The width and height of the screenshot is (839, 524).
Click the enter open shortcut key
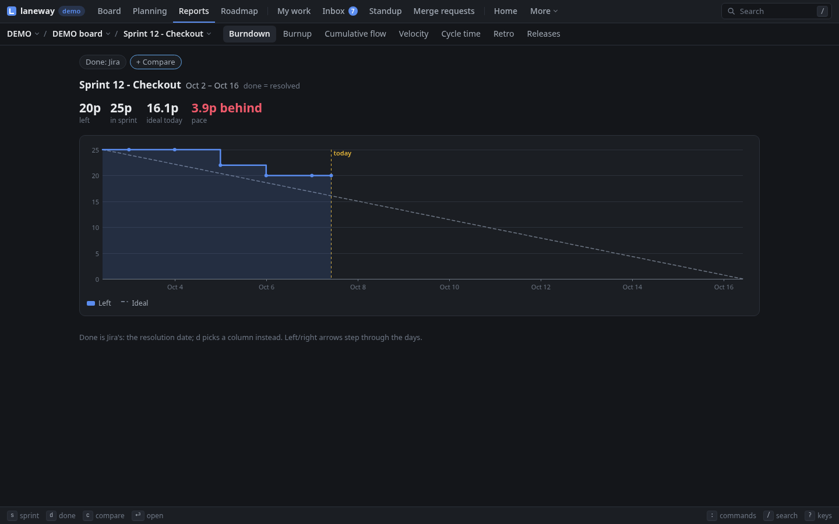pos(138,515)
